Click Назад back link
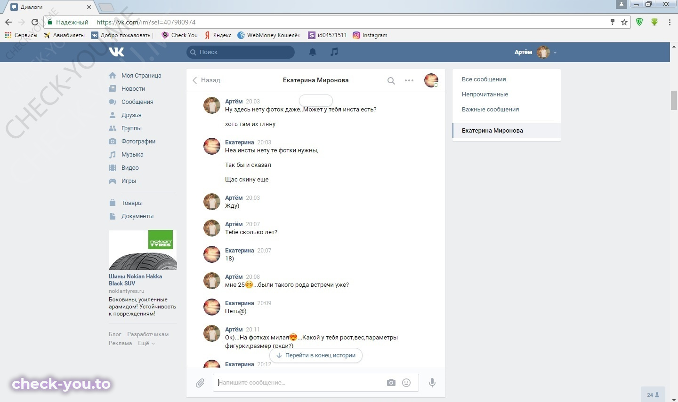The width and height of the screenshot is (678, 402). [206, 80]
